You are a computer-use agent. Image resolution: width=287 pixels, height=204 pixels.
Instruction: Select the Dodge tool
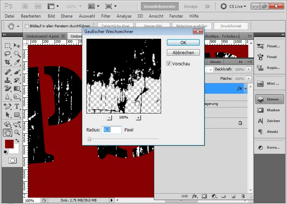(x=17, y=97)
